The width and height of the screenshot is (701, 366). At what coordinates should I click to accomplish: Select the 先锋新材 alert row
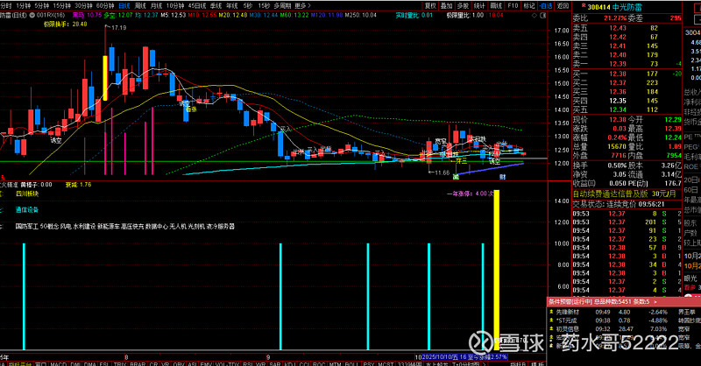(624, 312)
